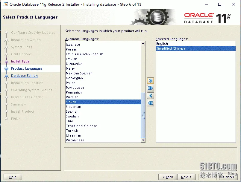Select Thai in the list
The height and width of the screenshot is (182, 241).
tap(103, 121)
